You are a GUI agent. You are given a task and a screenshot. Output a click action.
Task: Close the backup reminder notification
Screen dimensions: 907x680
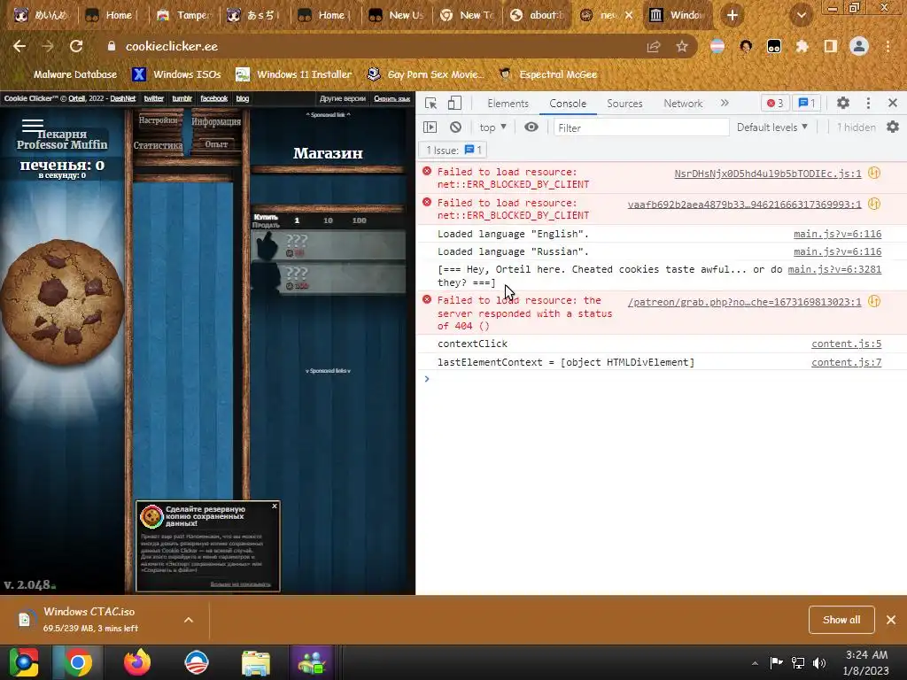pos(275,506)
